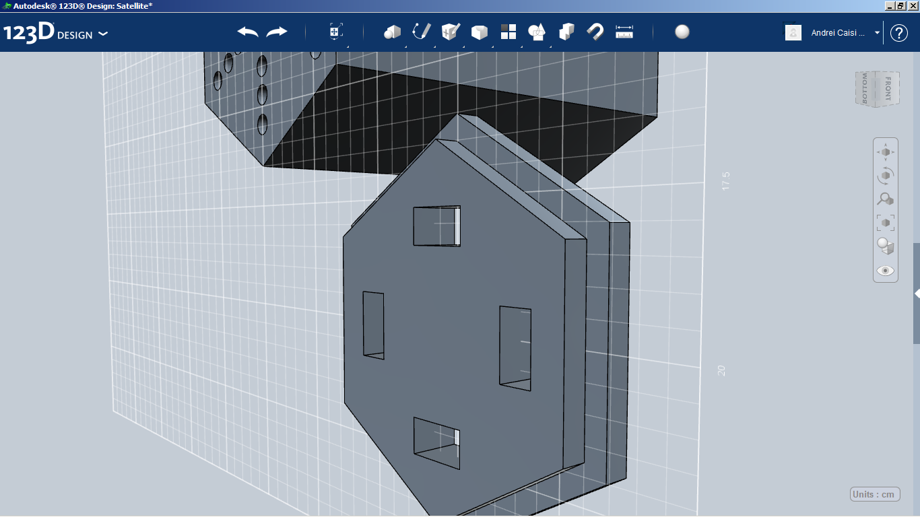Open the Units : cm settings button

coord(875,494)
